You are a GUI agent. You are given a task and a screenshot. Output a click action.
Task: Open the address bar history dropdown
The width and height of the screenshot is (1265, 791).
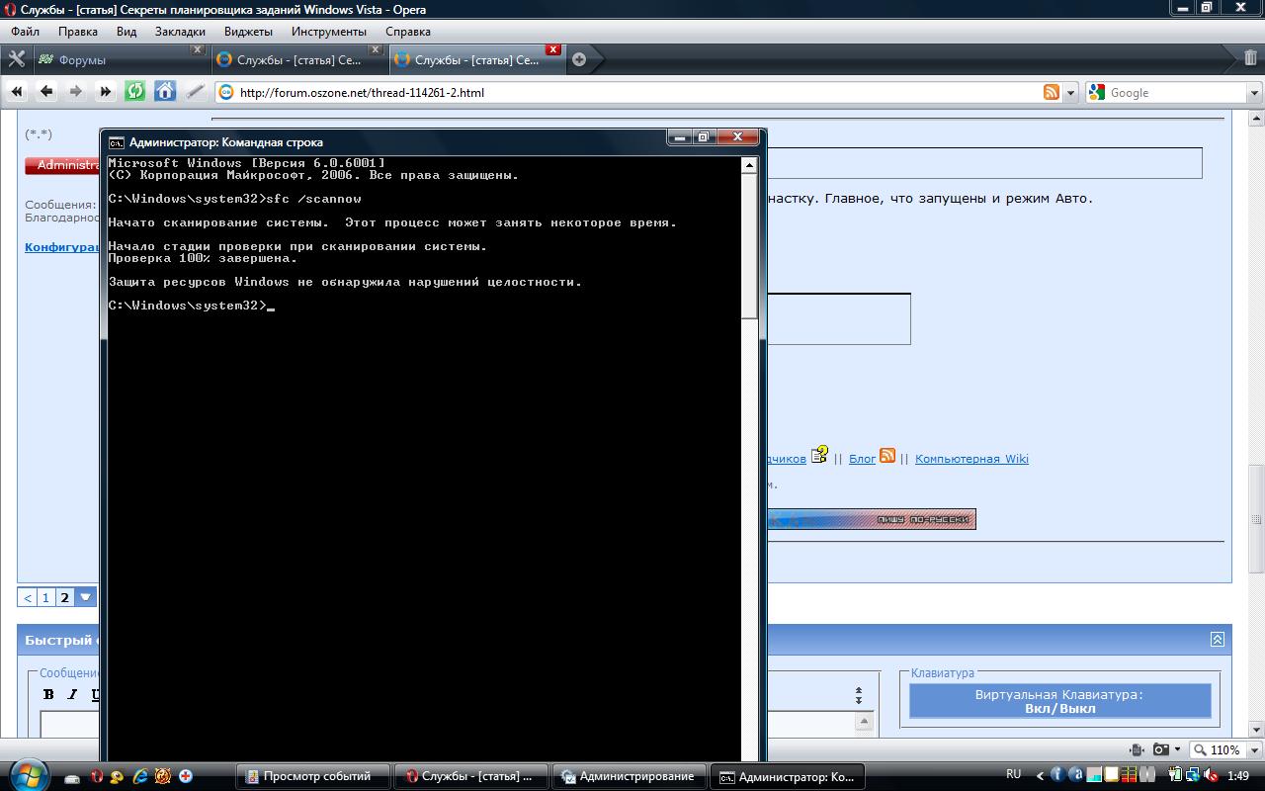pos(1071,93)
